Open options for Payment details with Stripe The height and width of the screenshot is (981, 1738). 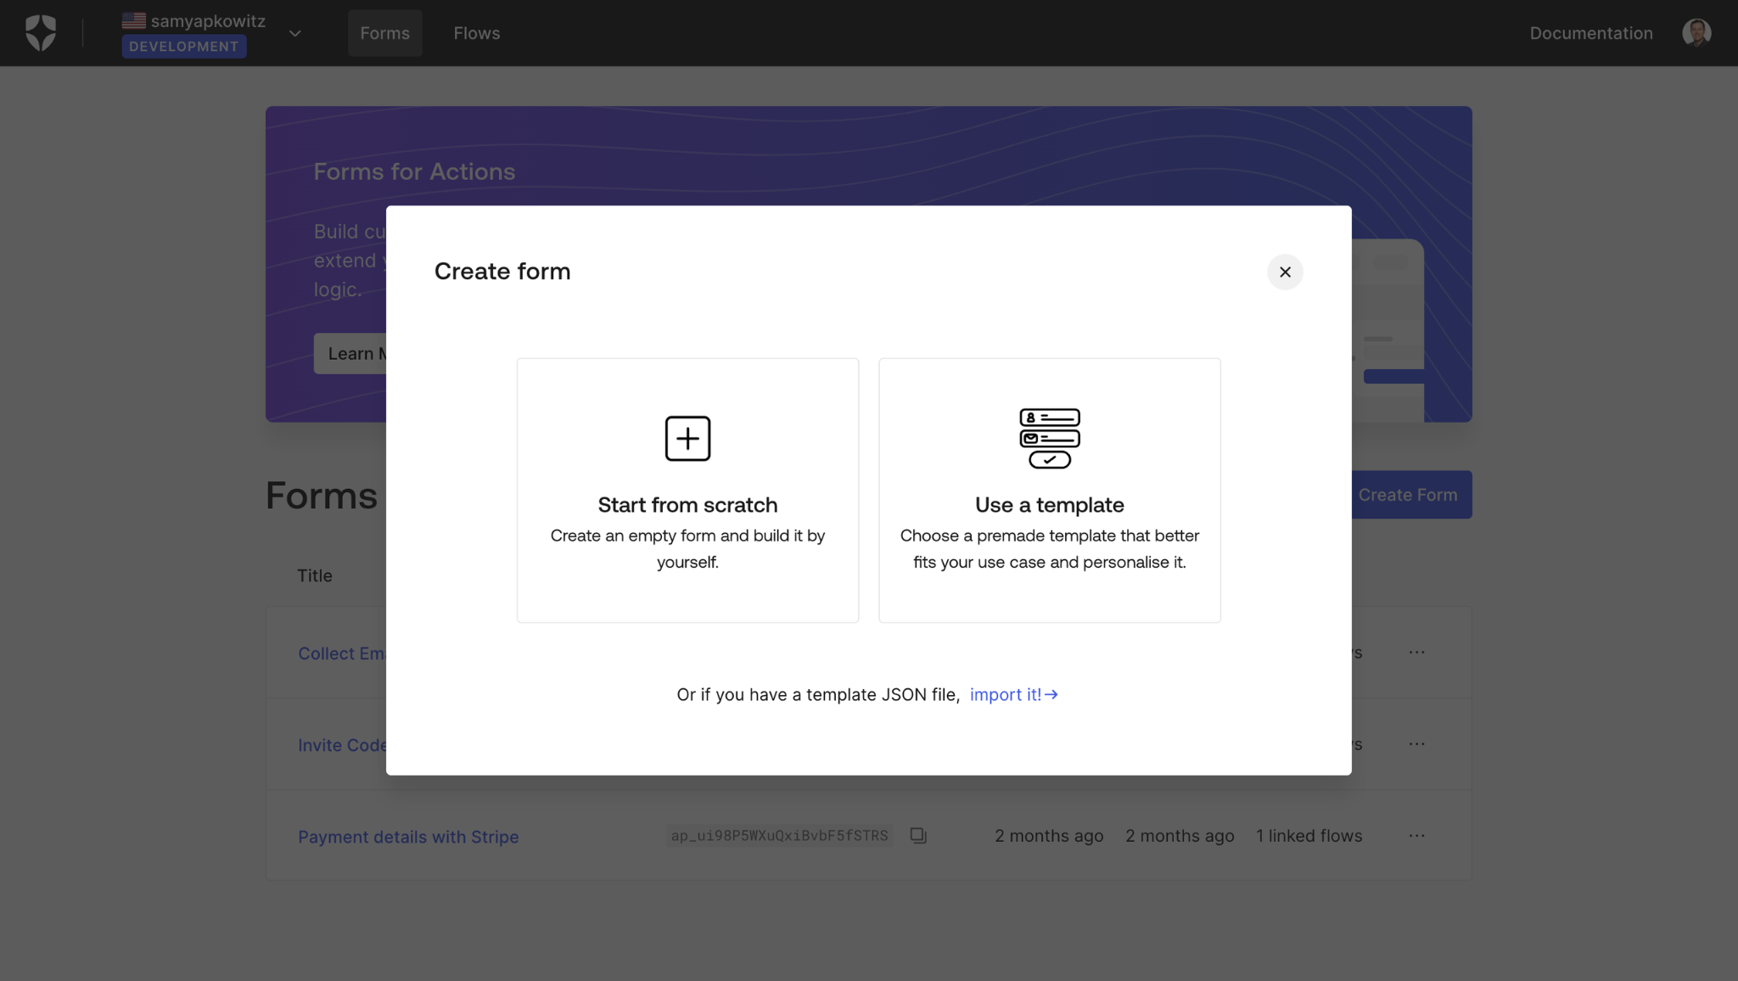(x=1416, y=836)
